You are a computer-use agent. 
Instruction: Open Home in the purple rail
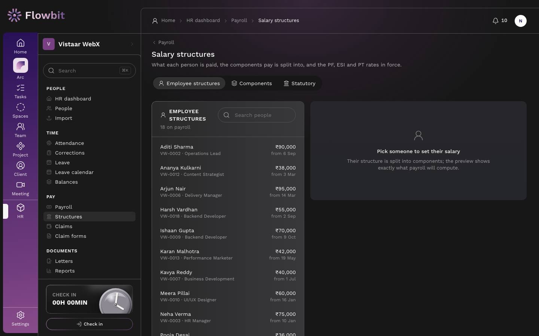[20, 46]
